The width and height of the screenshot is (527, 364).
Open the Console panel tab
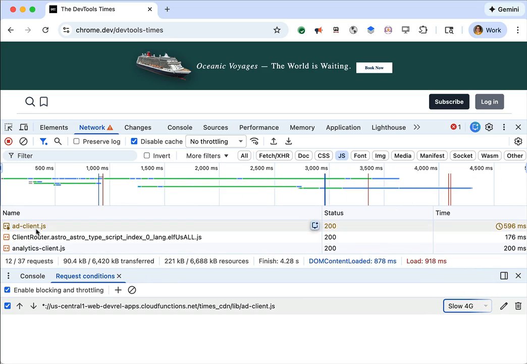pos(180,127)
